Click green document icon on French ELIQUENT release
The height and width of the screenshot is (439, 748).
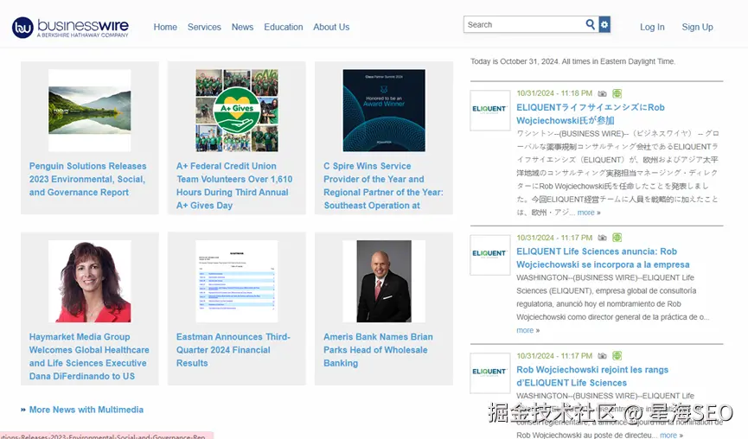(617, 355)
